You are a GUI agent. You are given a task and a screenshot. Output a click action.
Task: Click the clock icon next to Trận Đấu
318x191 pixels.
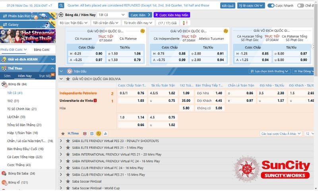coord(70,71)
